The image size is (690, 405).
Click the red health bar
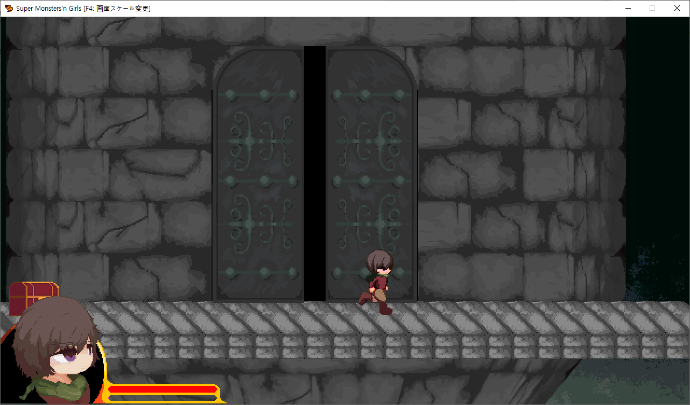point(163,389)
